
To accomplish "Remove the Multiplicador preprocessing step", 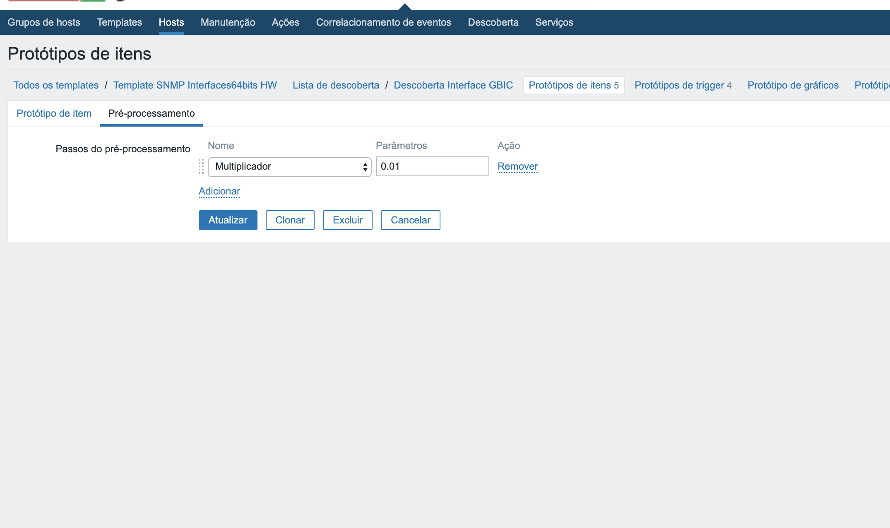I will 517,166.
